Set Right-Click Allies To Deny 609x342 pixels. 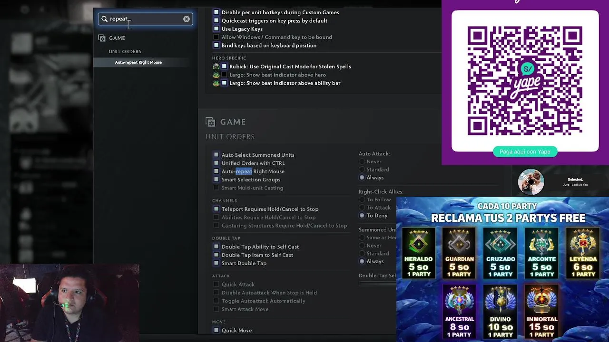tap(362, 216)
